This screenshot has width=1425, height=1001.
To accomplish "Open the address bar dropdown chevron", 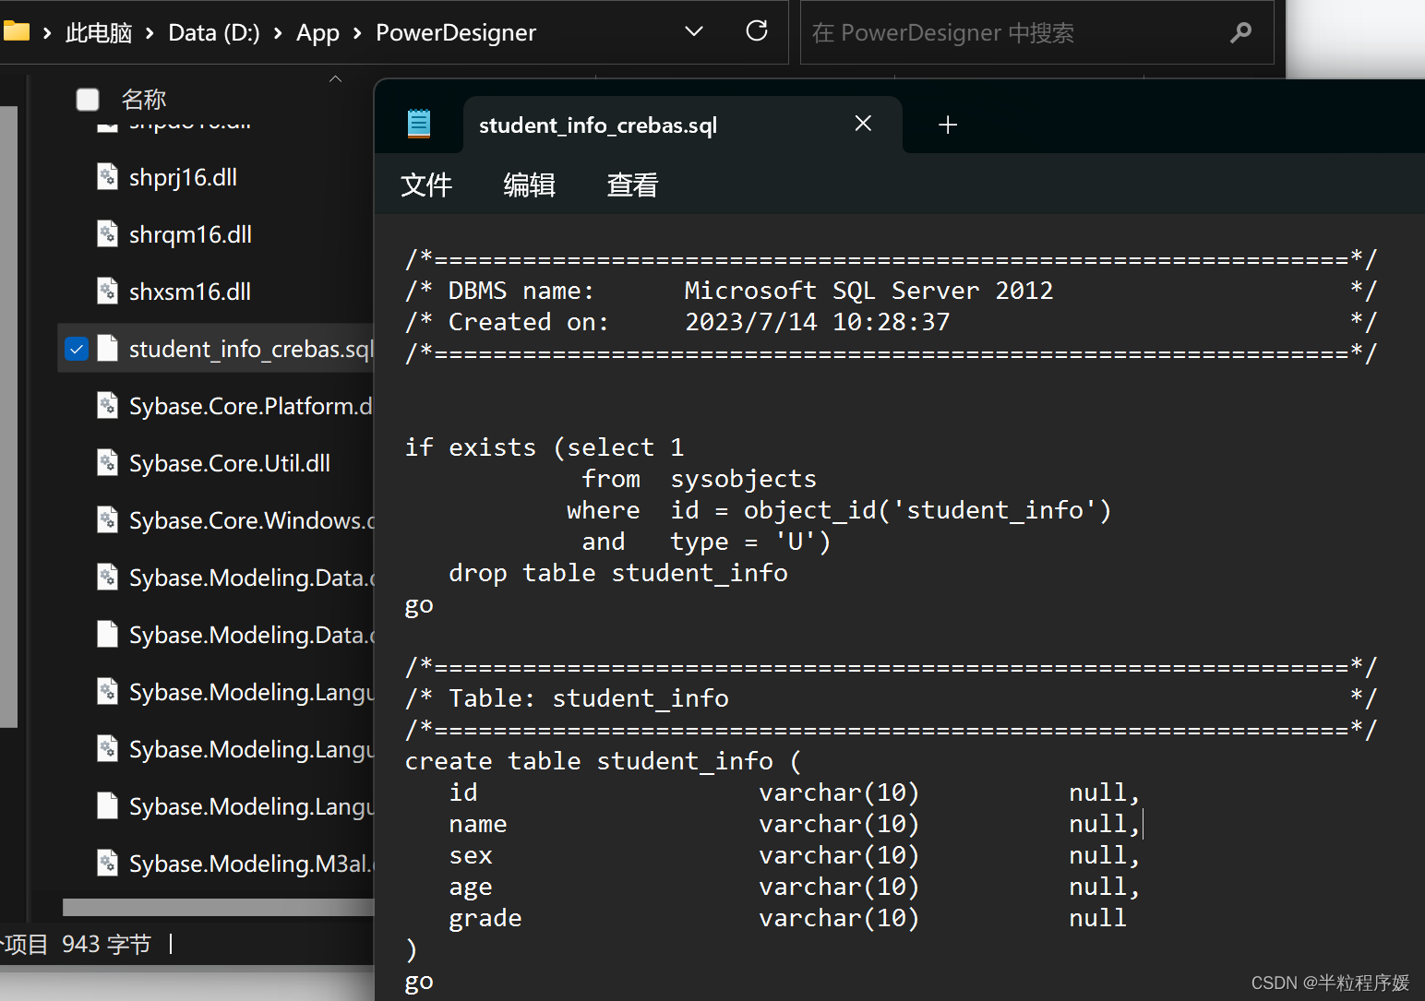I will click(x=694, y=30).
